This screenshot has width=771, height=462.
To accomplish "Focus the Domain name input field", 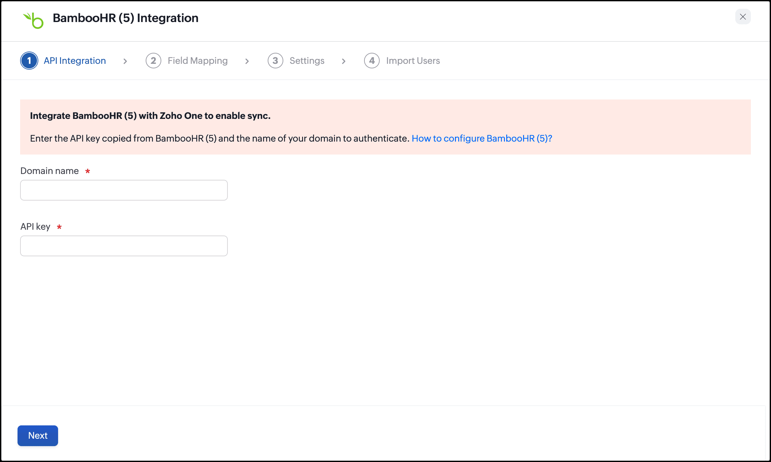I will [x=124, y=190].
